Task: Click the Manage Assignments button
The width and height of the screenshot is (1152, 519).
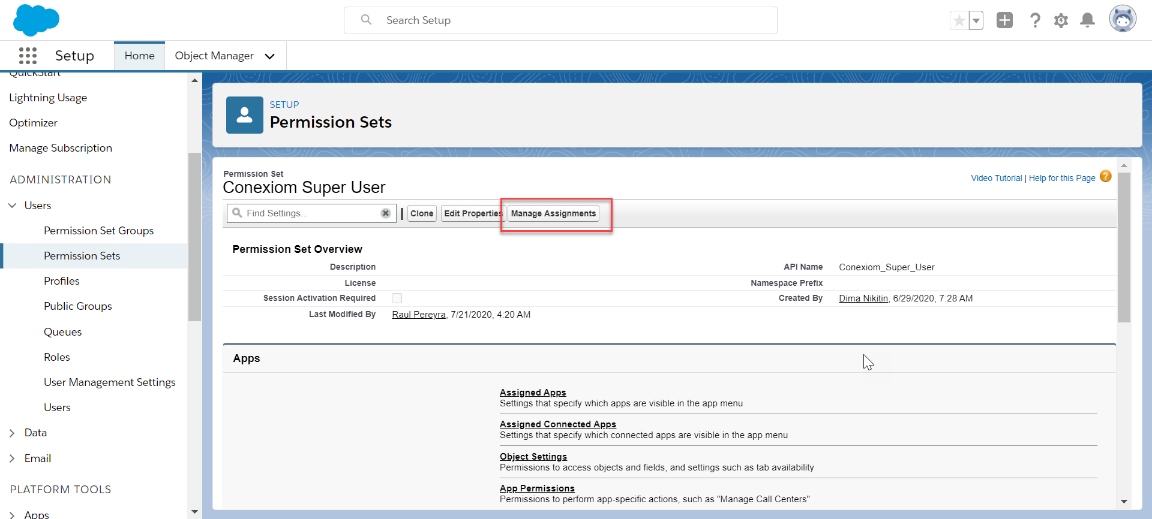Action: pyautogui.click(x=553, y=213)
